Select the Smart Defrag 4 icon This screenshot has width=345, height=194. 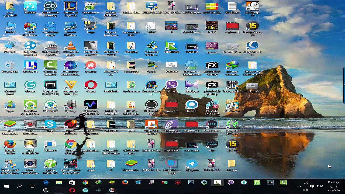click(x=151, y=88)
